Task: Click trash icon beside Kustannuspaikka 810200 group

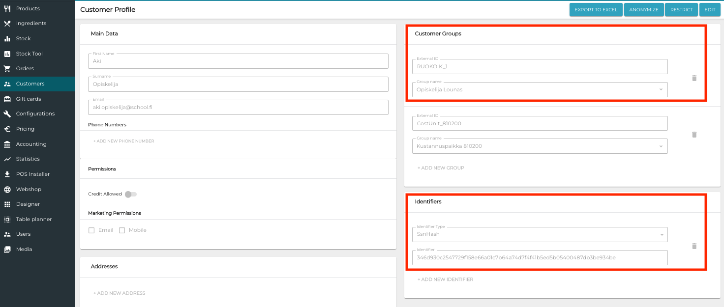Action: (x=694, y=135)
